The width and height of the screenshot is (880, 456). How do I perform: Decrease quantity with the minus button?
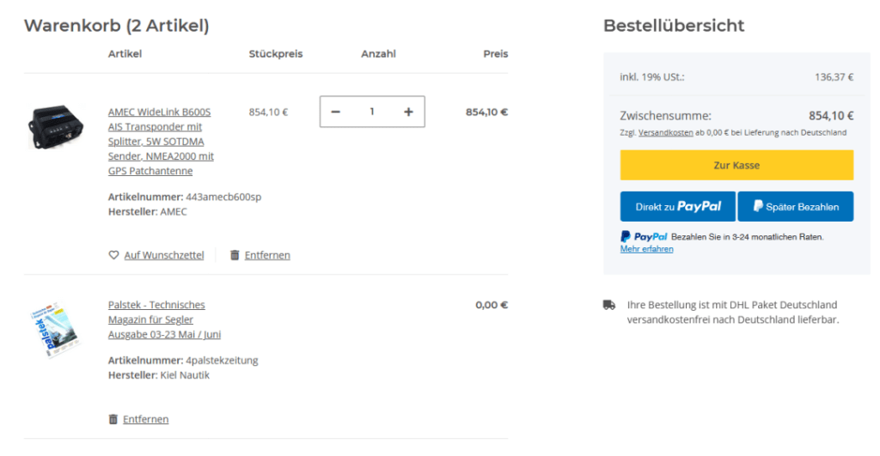(336, 112)
